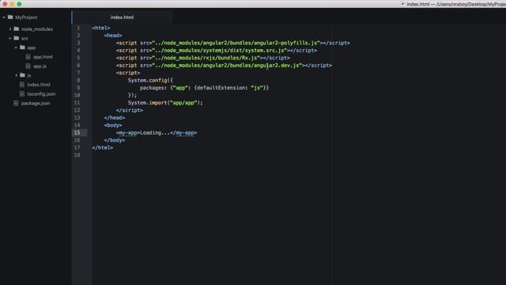Click the System.config({ code line
The width and height of the screenshot is (506, 285).
click(x=150, y=81)
